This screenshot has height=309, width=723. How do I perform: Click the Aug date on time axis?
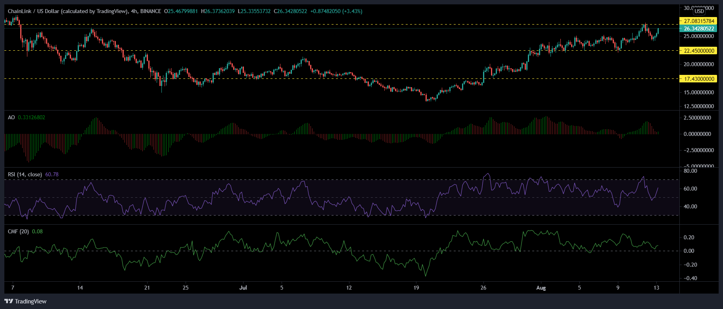[541, 288]
